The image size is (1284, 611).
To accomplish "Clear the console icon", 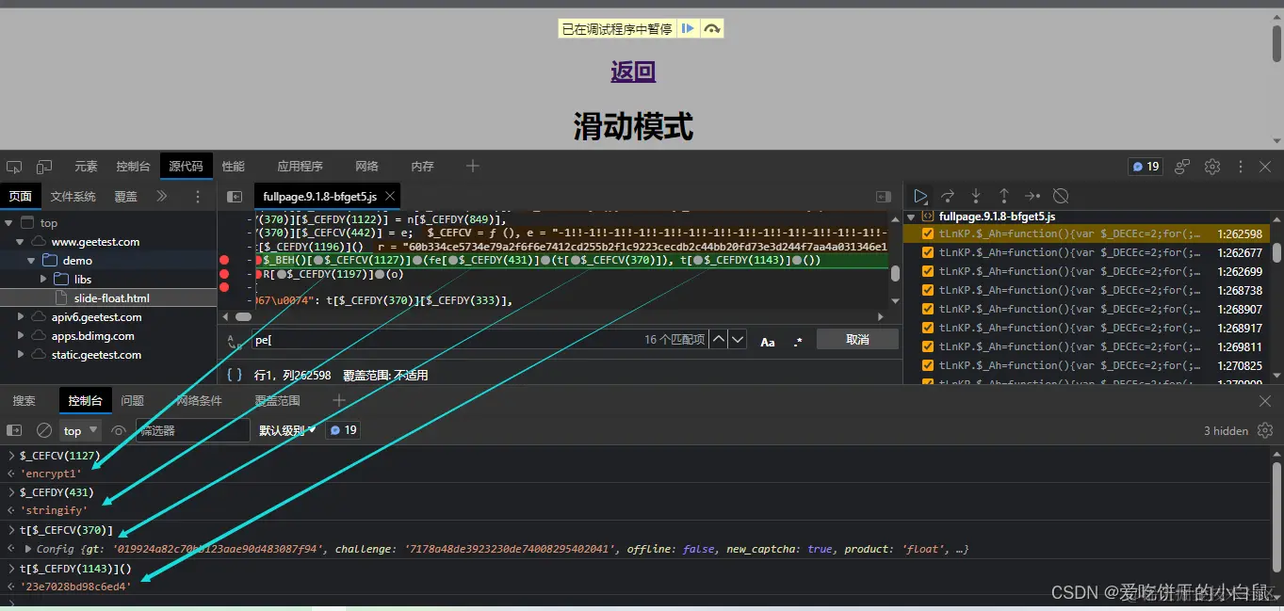I will pyautogui.click(x=44, y=430).
